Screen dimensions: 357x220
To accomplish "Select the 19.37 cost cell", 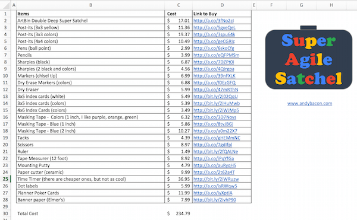I will coord(178,34).
